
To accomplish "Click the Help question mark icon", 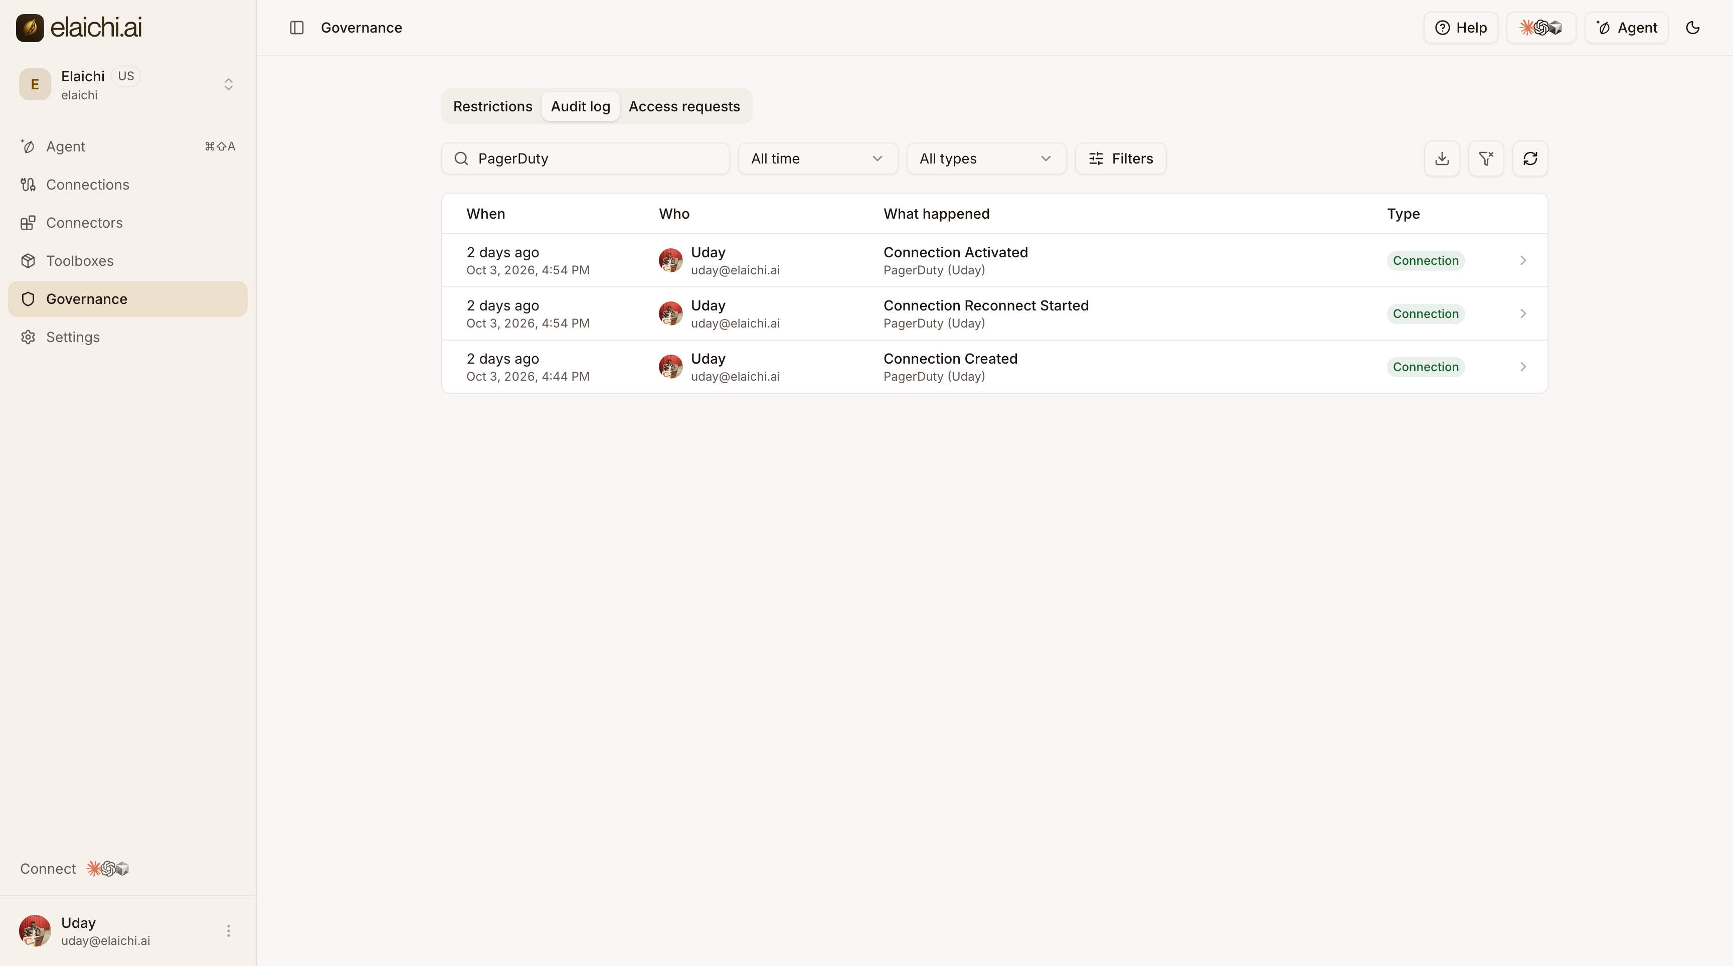I will [1442, 28].
